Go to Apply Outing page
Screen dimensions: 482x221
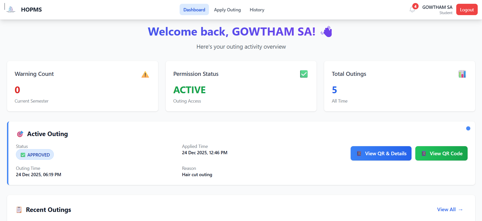click(227, 10)
